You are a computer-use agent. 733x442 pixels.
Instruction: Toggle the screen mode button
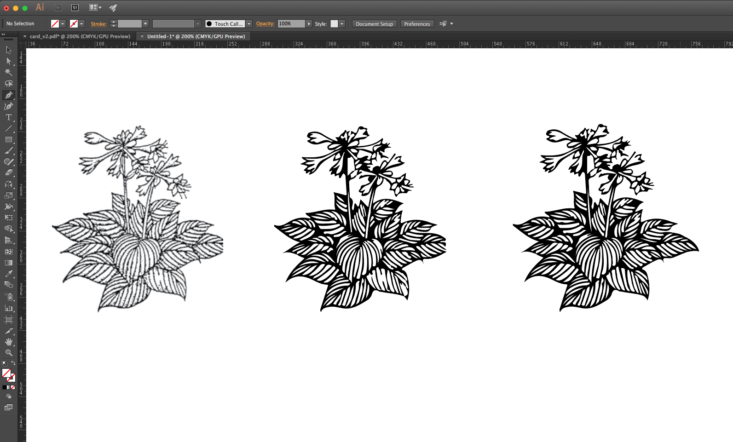pos(9,407)
